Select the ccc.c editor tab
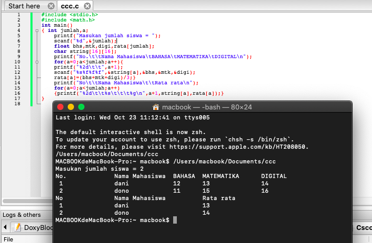The width and height of the screenshot is (372, 243). tap(70, 6)
